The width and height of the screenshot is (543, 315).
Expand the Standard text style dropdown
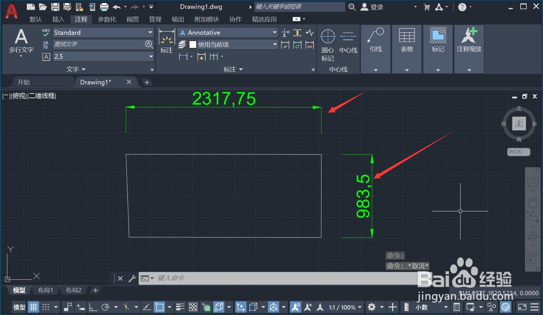pos(150,33)
